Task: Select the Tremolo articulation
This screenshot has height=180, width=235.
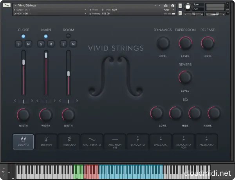Action: click(x=69, y=142)
